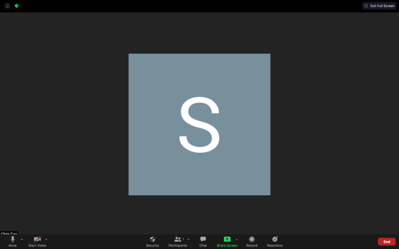Viewport: 399px width, 249px height.
Task: Expand arrow next to Participants
Action: pyautogui.click(x=188, y=239)
